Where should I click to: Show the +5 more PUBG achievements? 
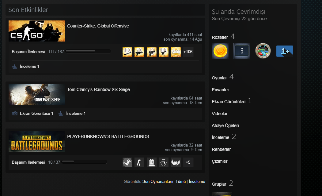coord(188,162)
